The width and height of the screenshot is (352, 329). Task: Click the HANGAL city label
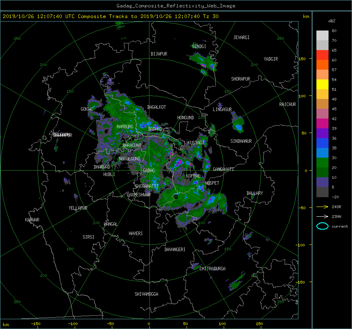[110, 224]
